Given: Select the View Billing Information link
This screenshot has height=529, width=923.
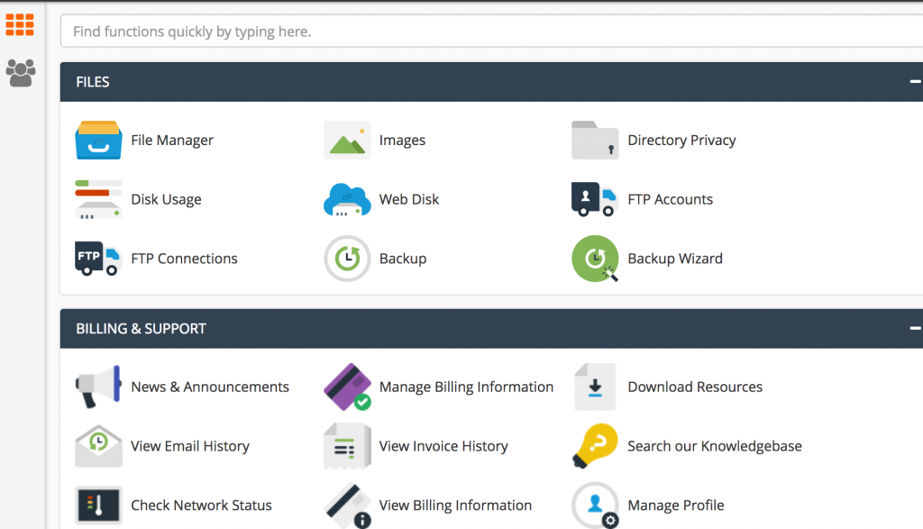Looking at the screenshot, I should click(455, 505).
